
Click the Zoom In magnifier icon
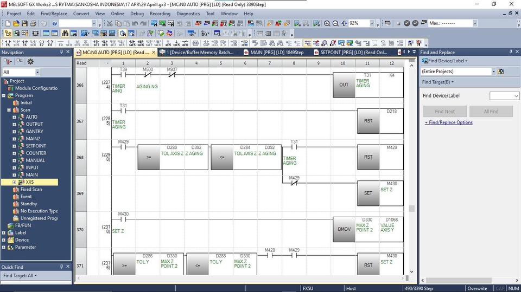tap(327, 23)
